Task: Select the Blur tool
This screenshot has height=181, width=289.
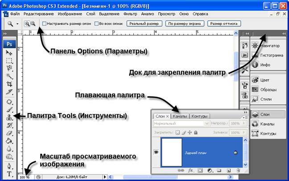Action: (9, 148)
